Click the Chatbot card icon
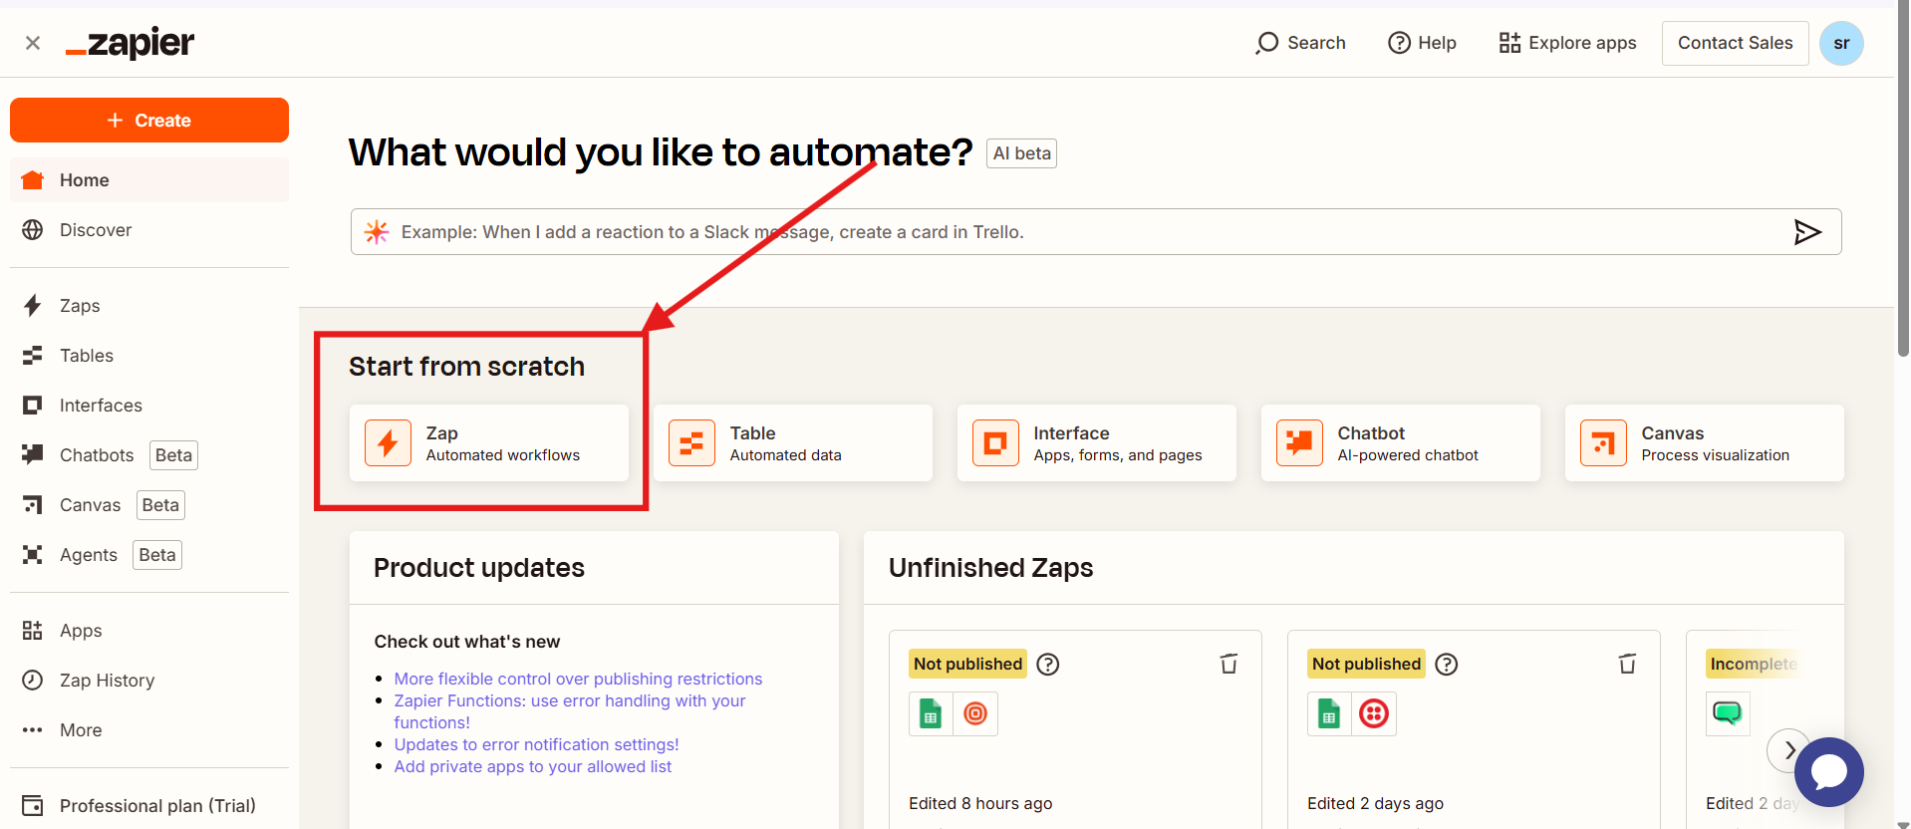This screenshot has height=829, width=1911. [x=1299, y=443]
